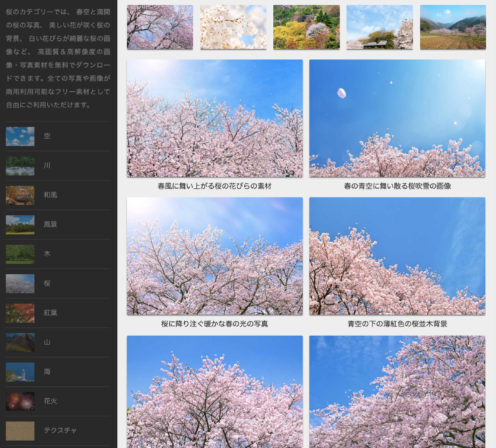Screen dimensions: 496x448
Task: Click the テクスチャ category label
Action: point(60,430)
